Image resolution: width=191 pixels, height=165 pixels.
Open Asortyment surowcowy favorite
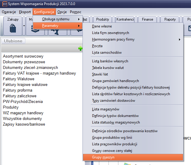[23, 56]
